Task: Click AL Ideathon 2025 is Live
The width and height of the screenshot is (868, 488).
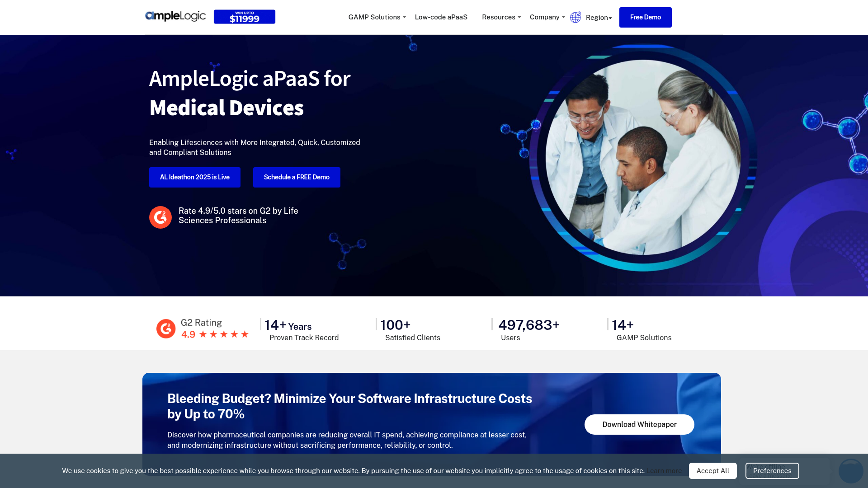Action: pos(194,177)
